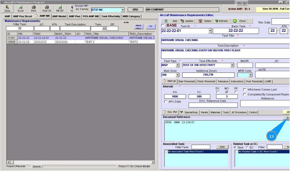Open the Start Threshold tab
Viewport: 290px width, 171px height.
186,81
